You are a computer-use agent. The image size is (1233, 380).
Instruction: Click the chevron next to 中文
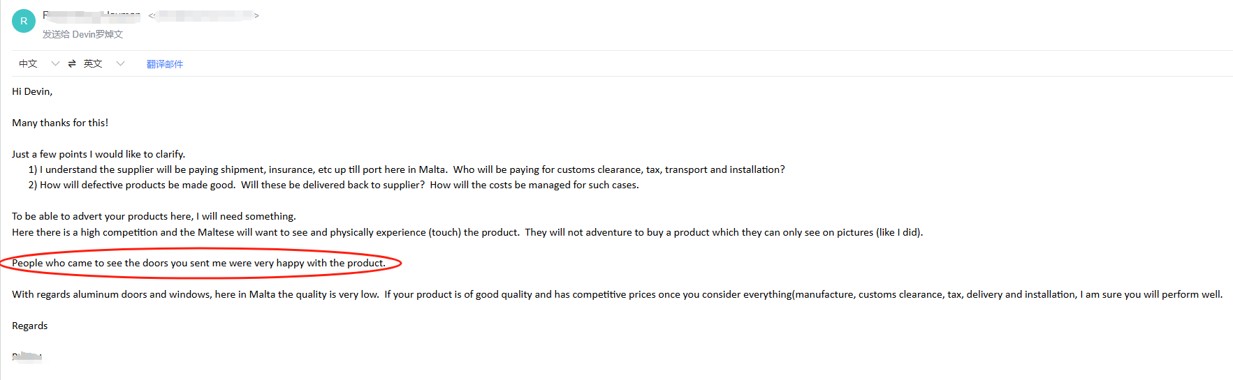click(x=55, y=63)
